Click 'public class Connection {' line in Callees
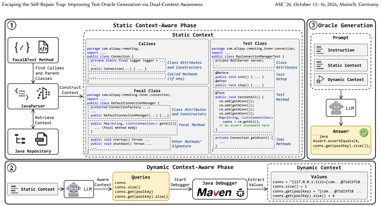Viewport: 381px width, 207px height. coord(110,56)
